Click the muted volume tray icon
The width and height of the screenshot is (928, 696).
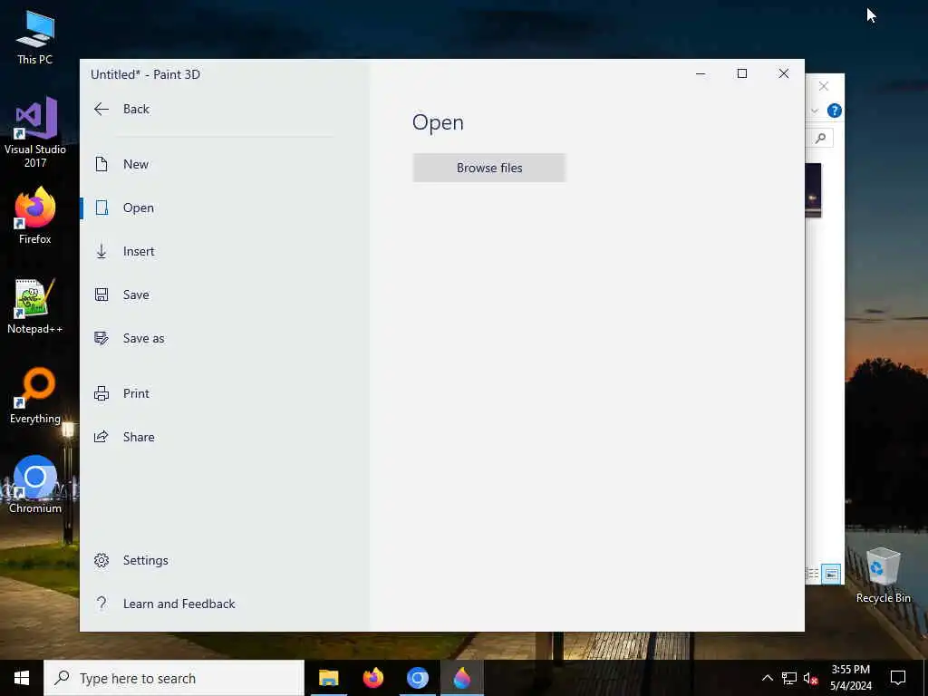[x=811, y=678]
